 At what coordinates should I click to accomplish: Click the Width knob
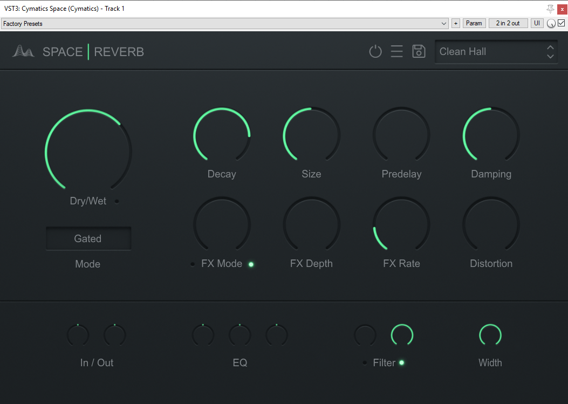pos(490,334)
